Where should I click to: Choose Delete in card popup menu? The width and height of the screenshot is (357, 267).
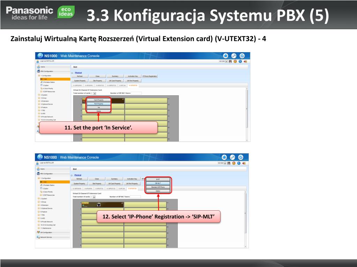click(99, 111)
